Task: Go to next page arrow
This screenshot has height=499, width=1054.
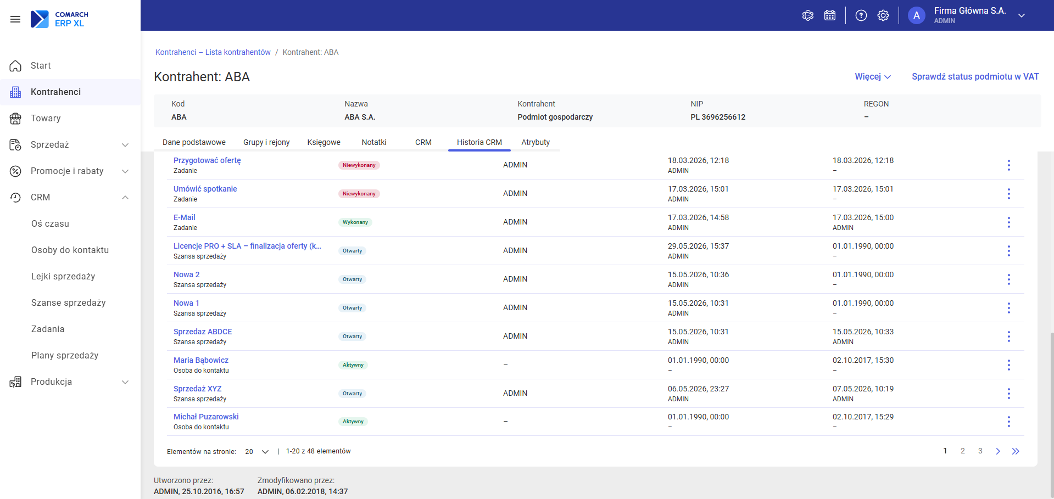Action: [998, 451]
